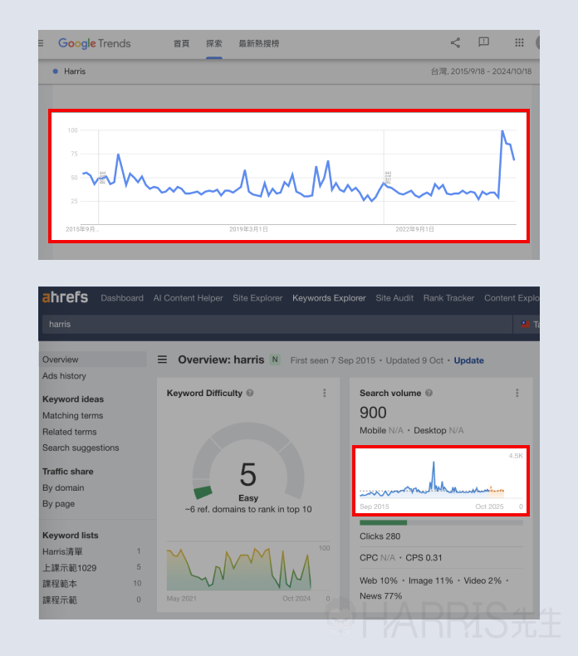Image resolution: width=578 pixels, height=656 pixels.
Task: Open the Google Trends hamburger menu
Action: point(41,43)
